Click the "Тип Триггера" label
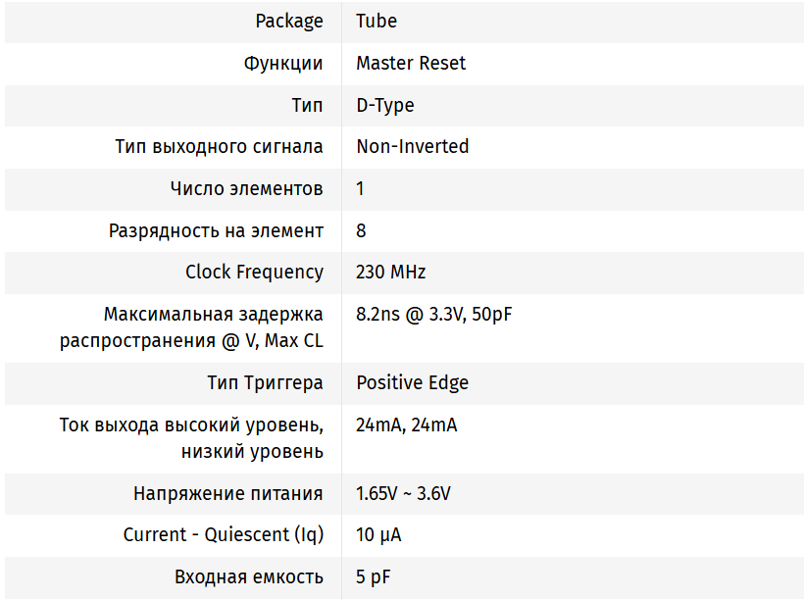Viewport: 804px width, 600px height. point(265,382)
